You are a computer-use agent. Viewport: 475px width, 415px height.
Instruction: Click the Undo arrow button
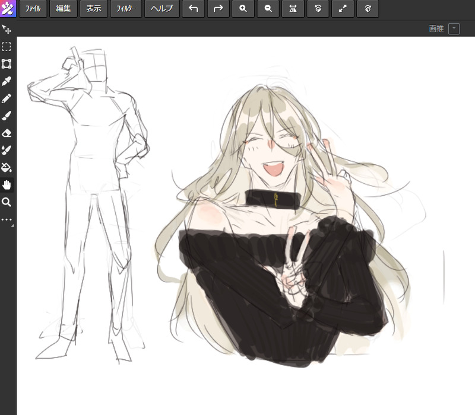[x=194, y=8]
